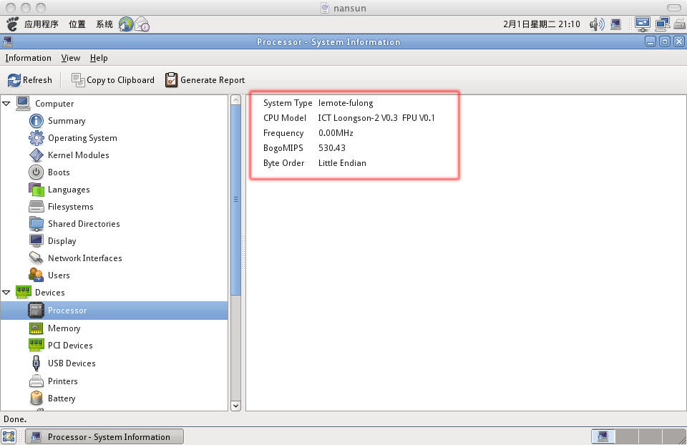Click the sidebar vertical scrollbar thumb
Screen dimensions: 687x445
pyautogui.click(x=235, y=200)
